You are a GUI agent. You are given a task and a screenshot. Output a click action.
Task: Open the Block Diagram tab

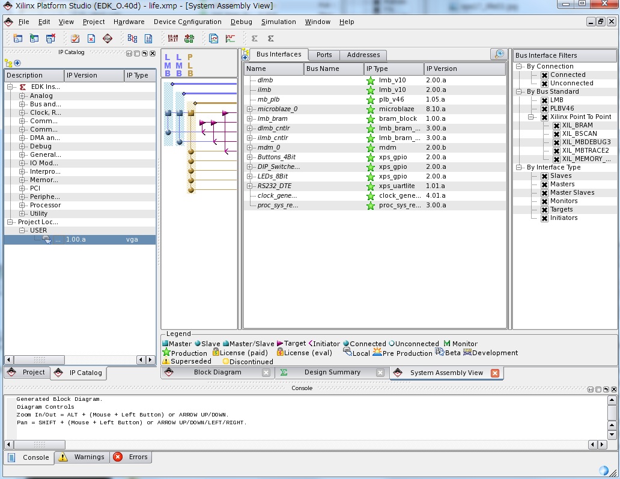(x=217, y=372)
